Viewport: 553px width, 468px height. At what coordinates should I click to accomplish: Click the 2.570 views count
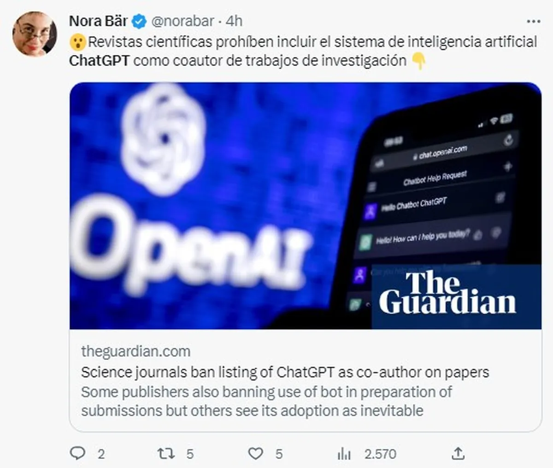380,454
